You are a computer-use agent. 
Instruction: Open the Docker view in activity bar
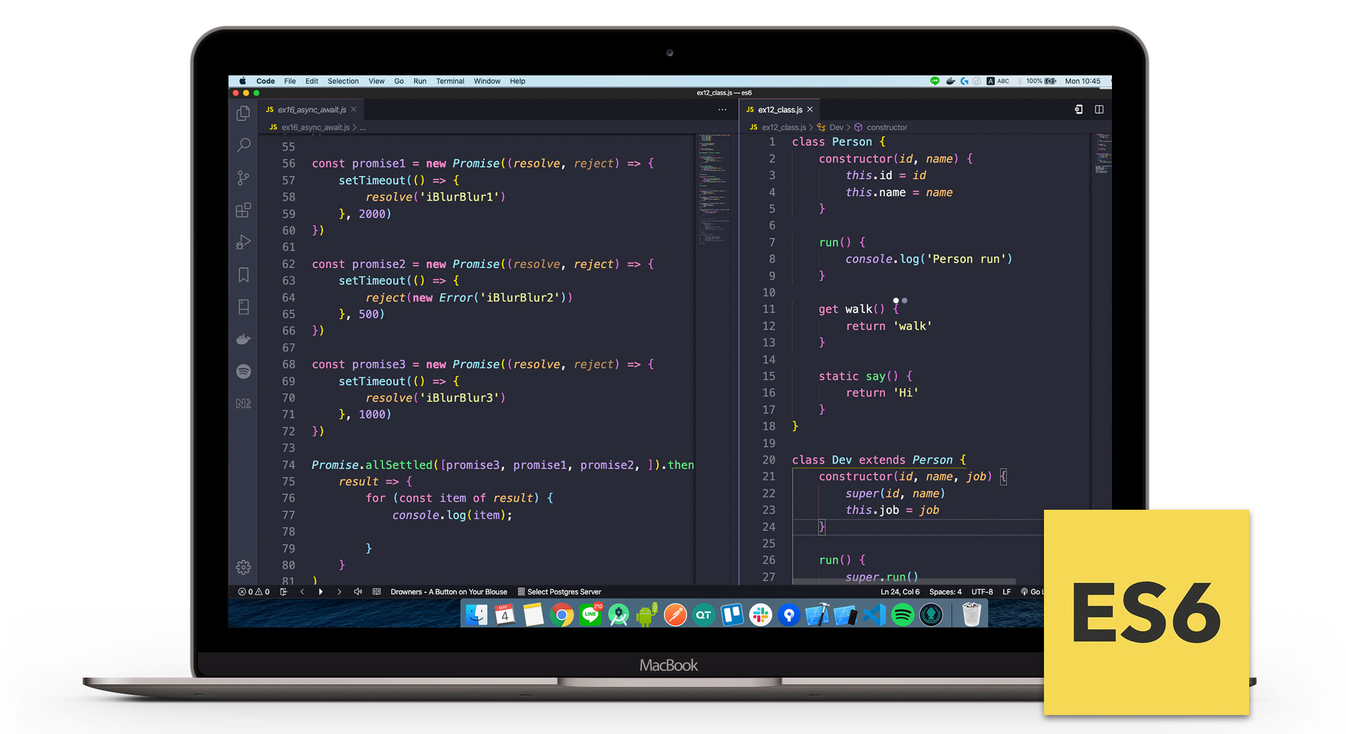pos(243,339)
